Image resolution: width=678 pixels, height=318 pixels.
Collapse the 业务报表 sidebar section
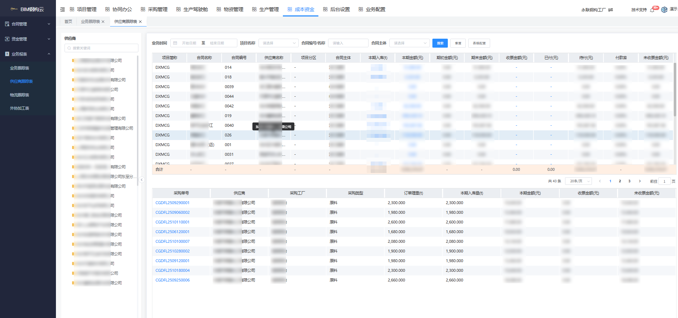[x=28, y=54]
